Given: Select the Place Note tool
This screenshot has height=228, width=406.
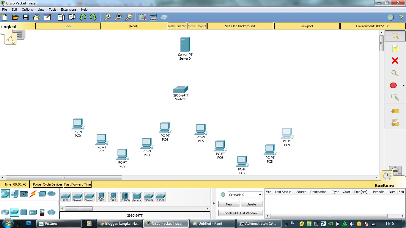Looking at the screenshot, I should 395,48.
